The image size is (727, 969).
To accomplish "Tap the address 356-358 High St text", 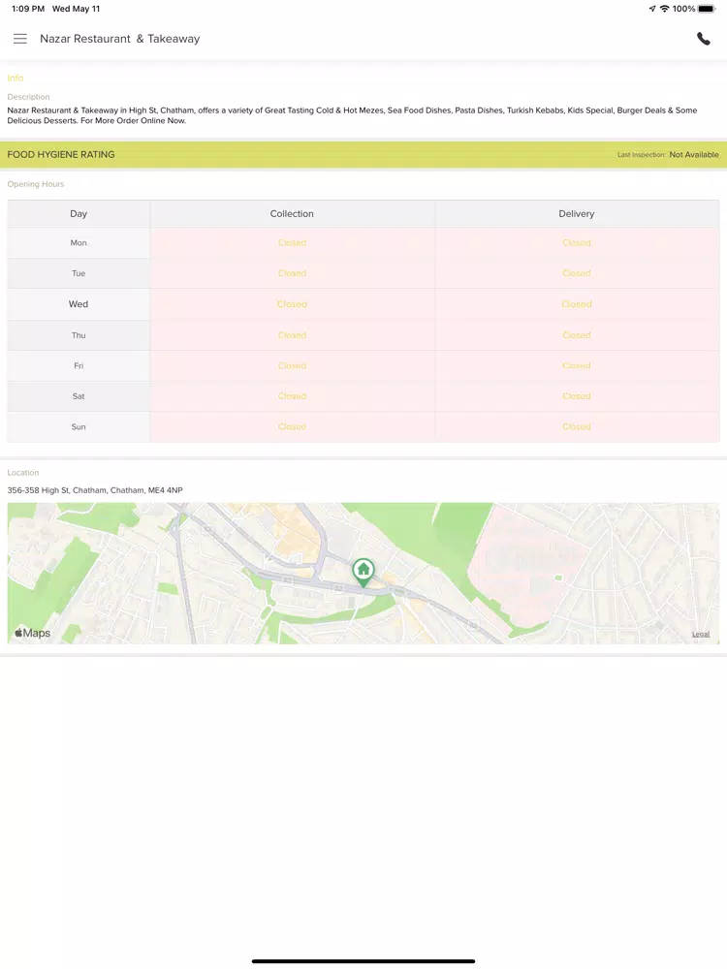I will click(x=95, y=490).
